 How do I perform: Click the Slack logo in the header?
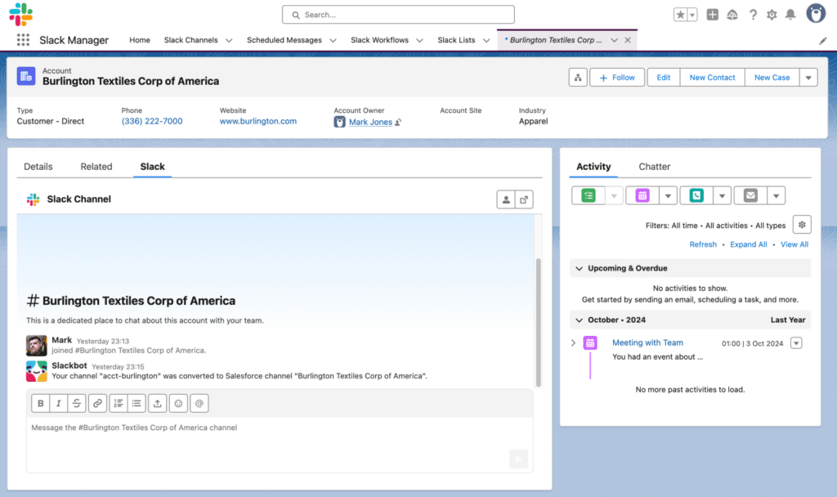20,15
